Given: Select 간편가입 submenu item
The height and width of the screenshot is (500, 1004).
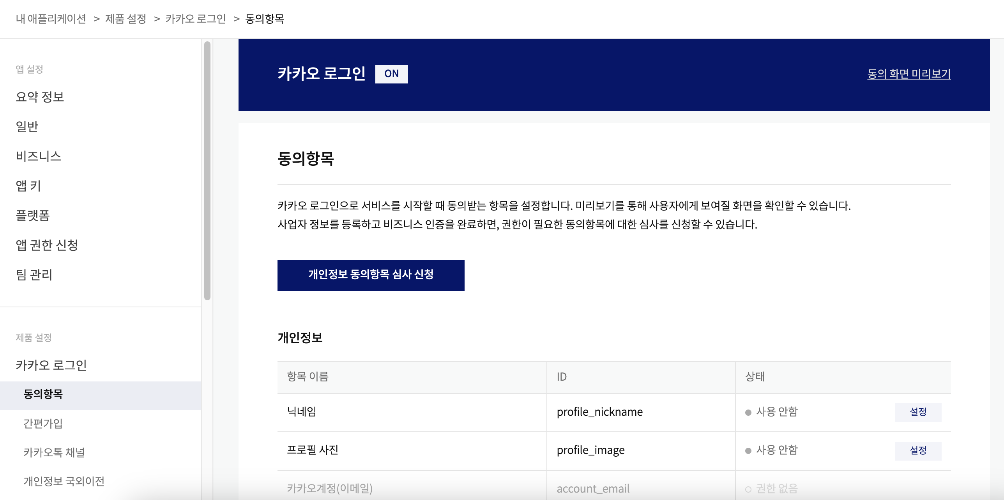Looking at the screenshot, I should [x=43, y=424].
